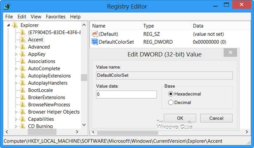254x148 pixels.
Task: Click the Value name field
Action: coord(164,75)
